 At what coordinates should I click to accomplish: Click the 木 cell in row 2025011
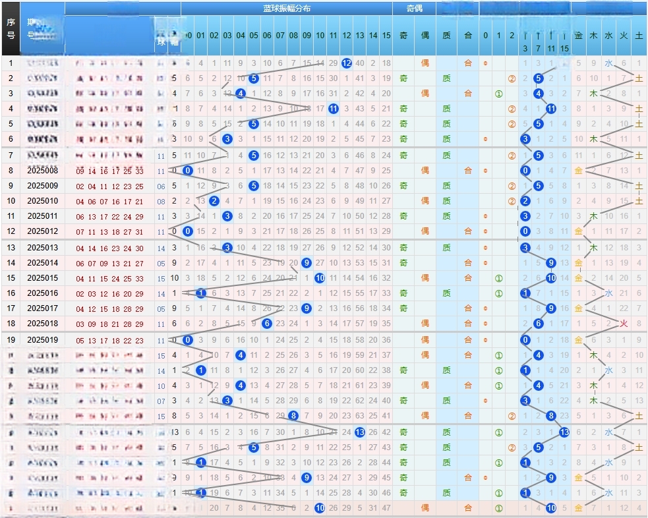coord(593,216)
